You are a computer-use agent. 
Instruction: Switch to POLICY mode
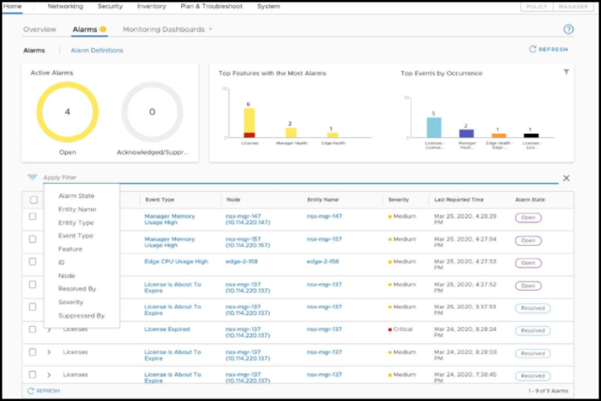(x=537, y=7)
